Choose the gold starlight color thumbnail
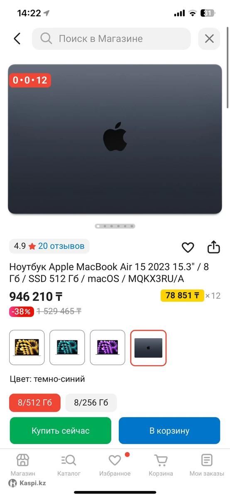 [x=27, y=348]
